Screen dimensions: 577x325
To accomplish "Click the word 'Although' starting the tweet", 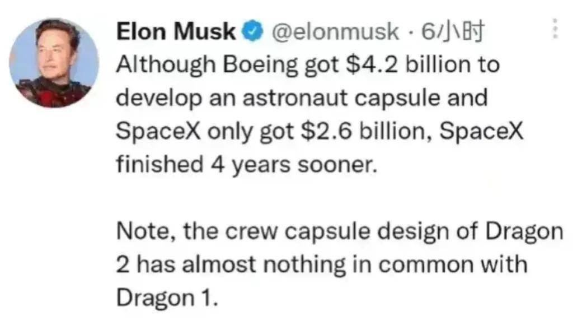I will (166, 65).
